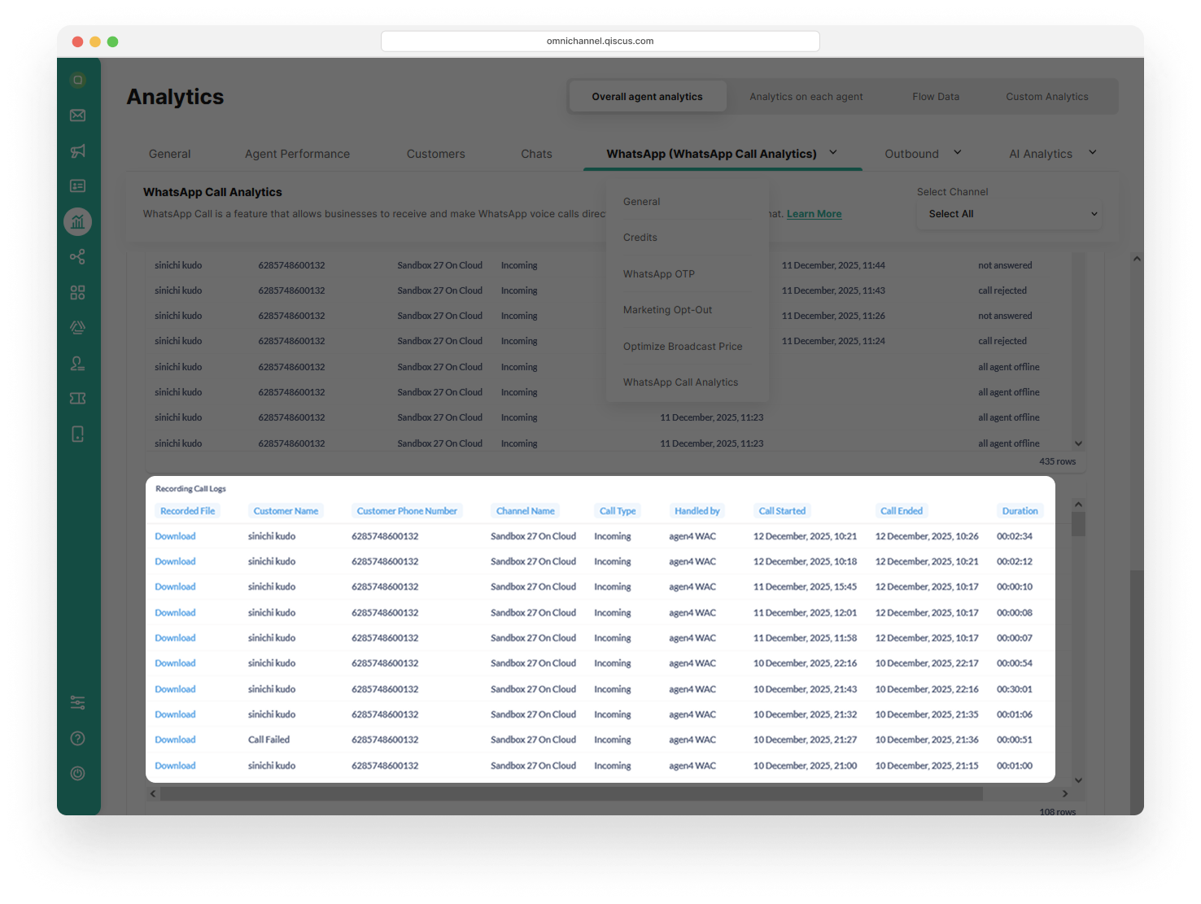Download the recording for the call started 12 December 10:21

click(x=175, y=536)
